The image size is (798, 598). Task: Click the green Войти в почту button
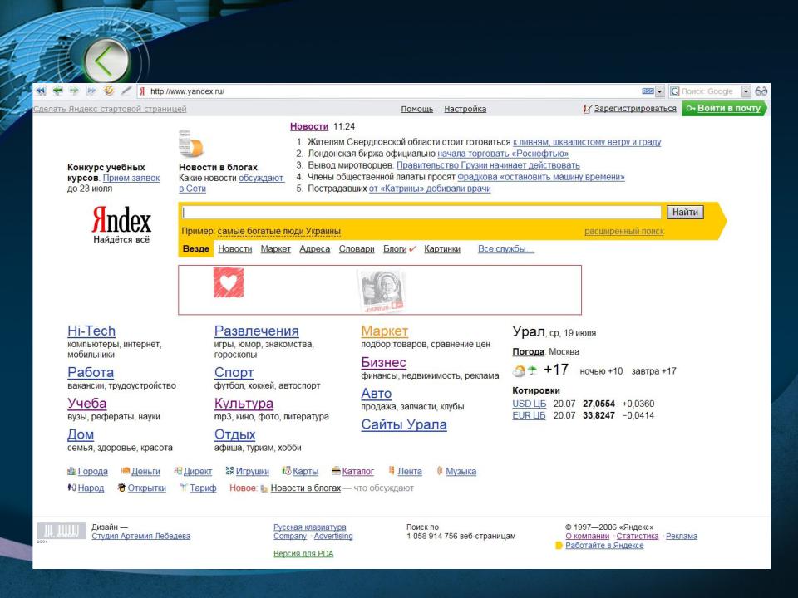tap(724, 108)
